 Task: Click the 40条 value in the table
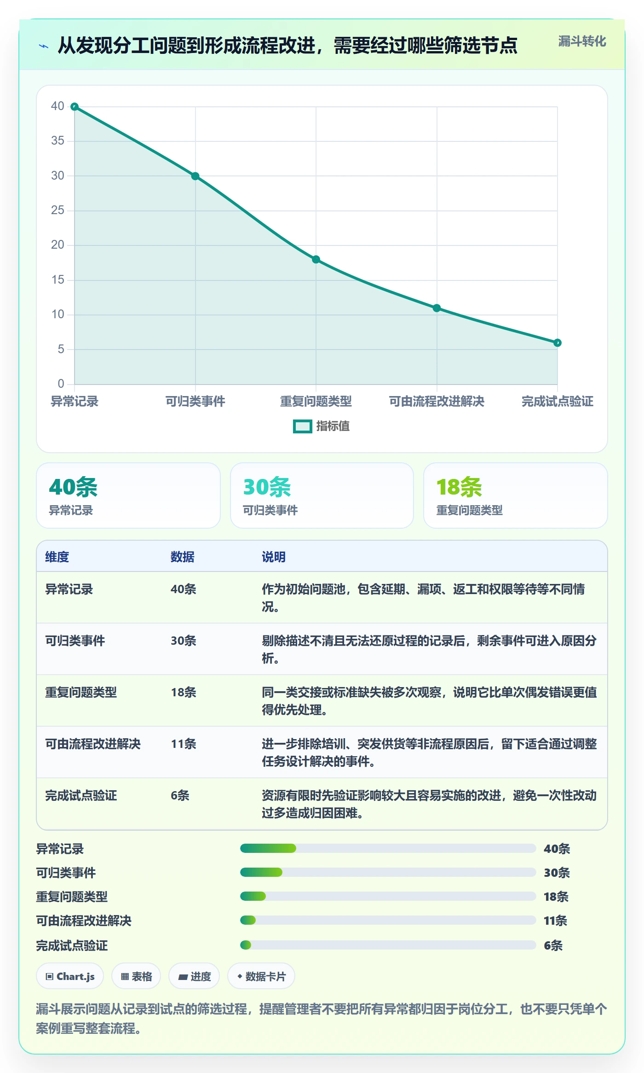click(184, 589)
